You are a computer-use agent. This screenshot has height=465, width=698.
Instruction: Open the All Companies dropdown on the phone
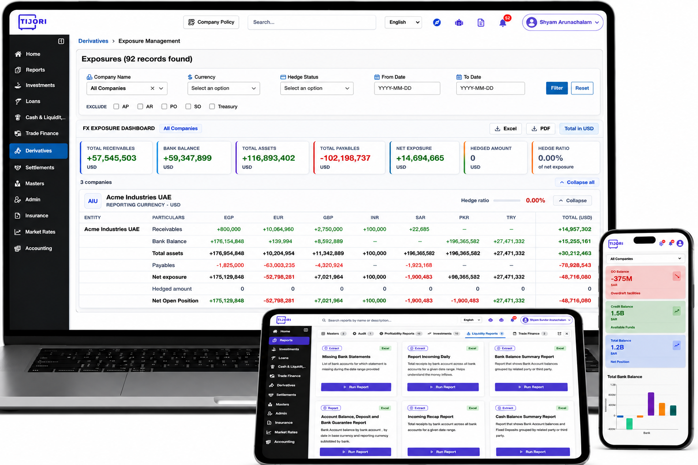point(645,259)
